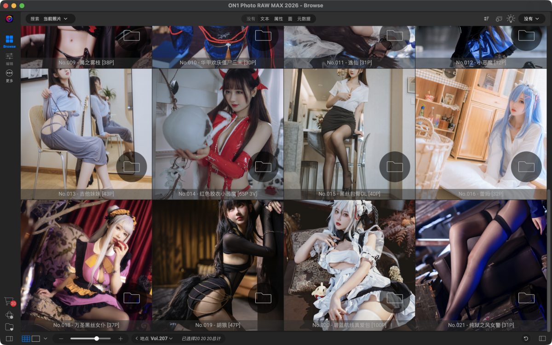
Task: Open the 更多 (More) modules menu
Action: tap(9, 75)
